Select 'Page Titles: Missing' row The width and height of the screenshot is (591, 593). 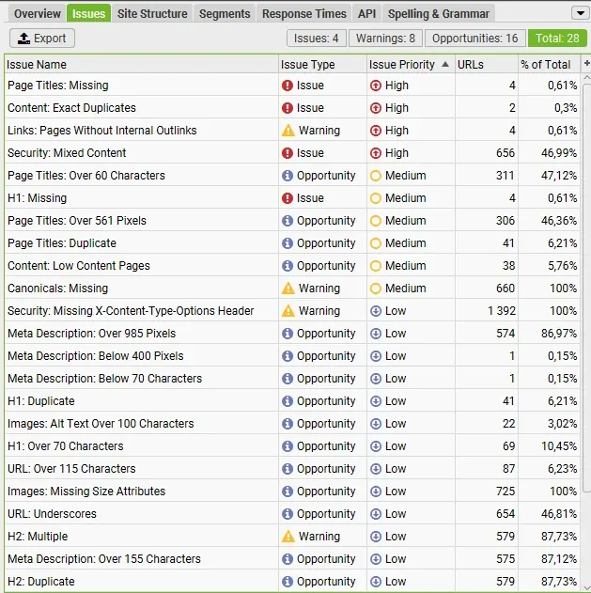point(292,86)
